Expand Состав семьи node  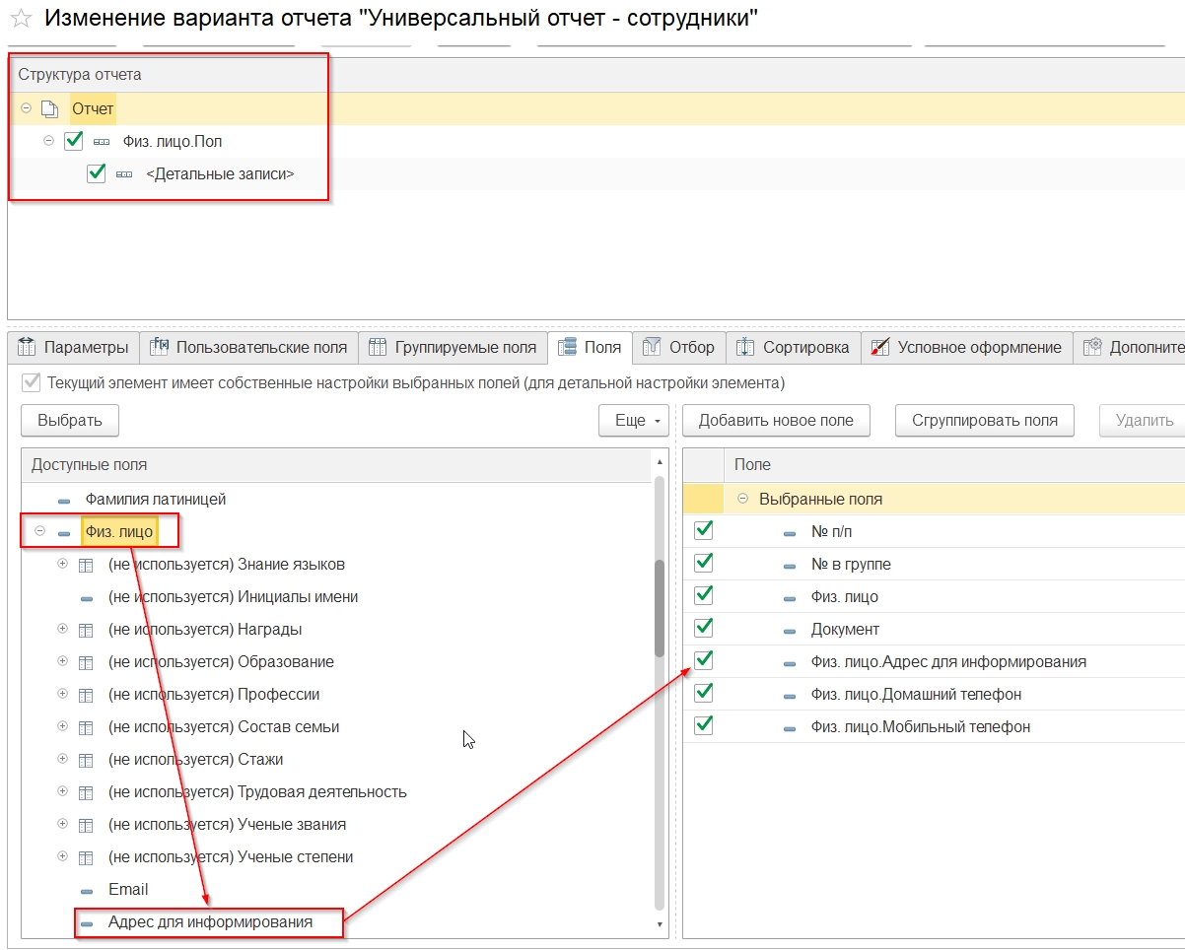tap(63, 727)
